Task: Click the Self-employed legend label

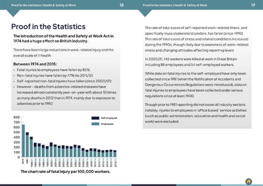Action: (x=109, y=118)
